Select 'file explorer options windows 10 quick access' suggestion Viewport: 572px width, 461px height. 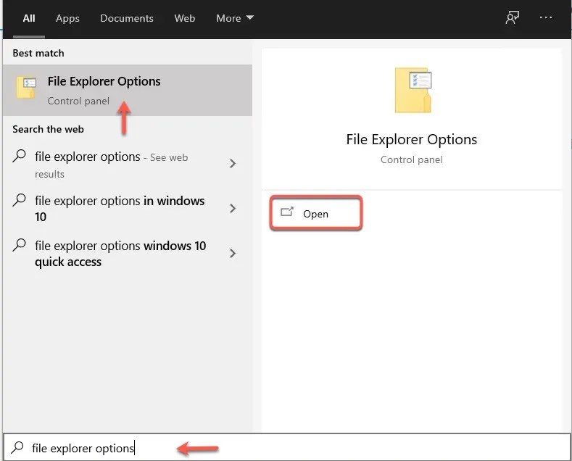(128, 254)
